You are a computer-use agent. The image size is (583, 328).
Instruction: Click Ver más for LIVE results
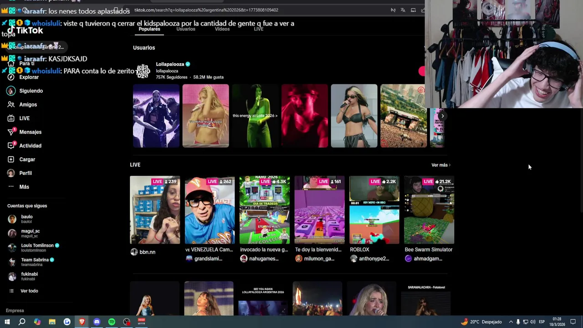(x=440, y=165)
